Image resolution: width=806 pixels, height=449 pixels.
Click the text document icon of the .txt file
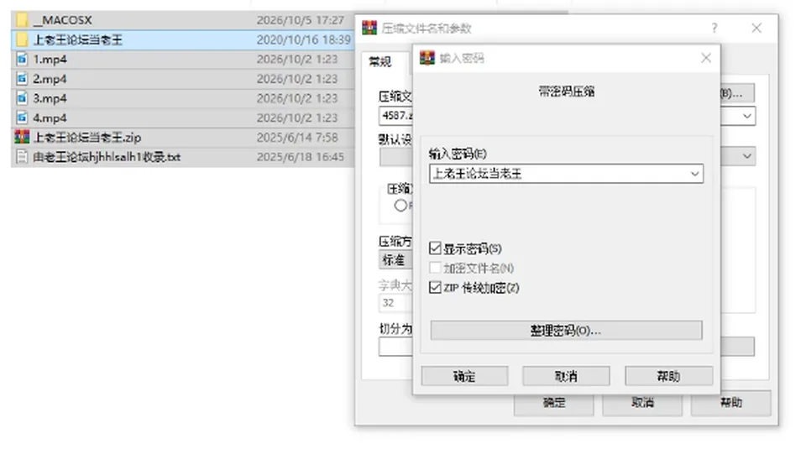point(22,157)
